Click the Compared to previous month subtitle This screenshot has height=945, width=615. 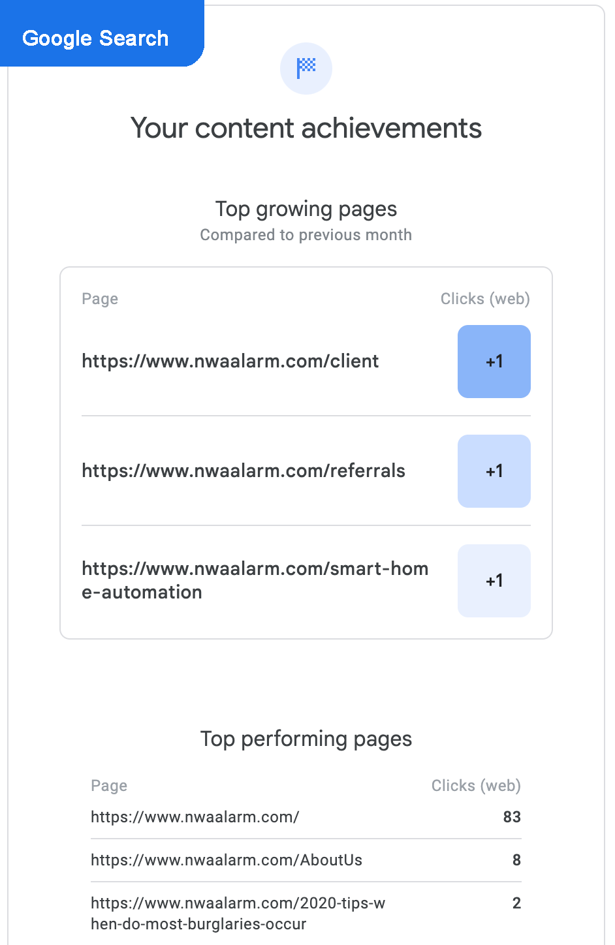tap(306, 235)
